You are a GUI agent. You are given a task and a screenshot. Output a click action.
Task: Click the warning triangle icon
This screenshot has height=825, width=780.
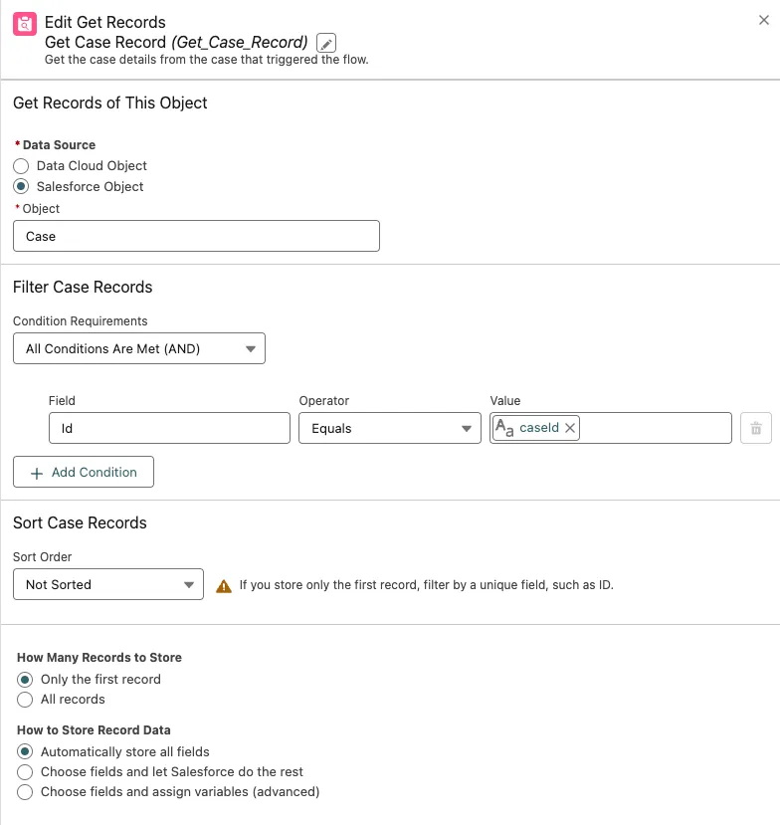[224, 585]
